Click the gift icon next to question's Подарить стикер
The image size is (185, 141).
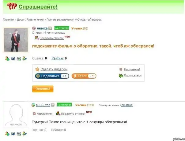click(36, 38)
